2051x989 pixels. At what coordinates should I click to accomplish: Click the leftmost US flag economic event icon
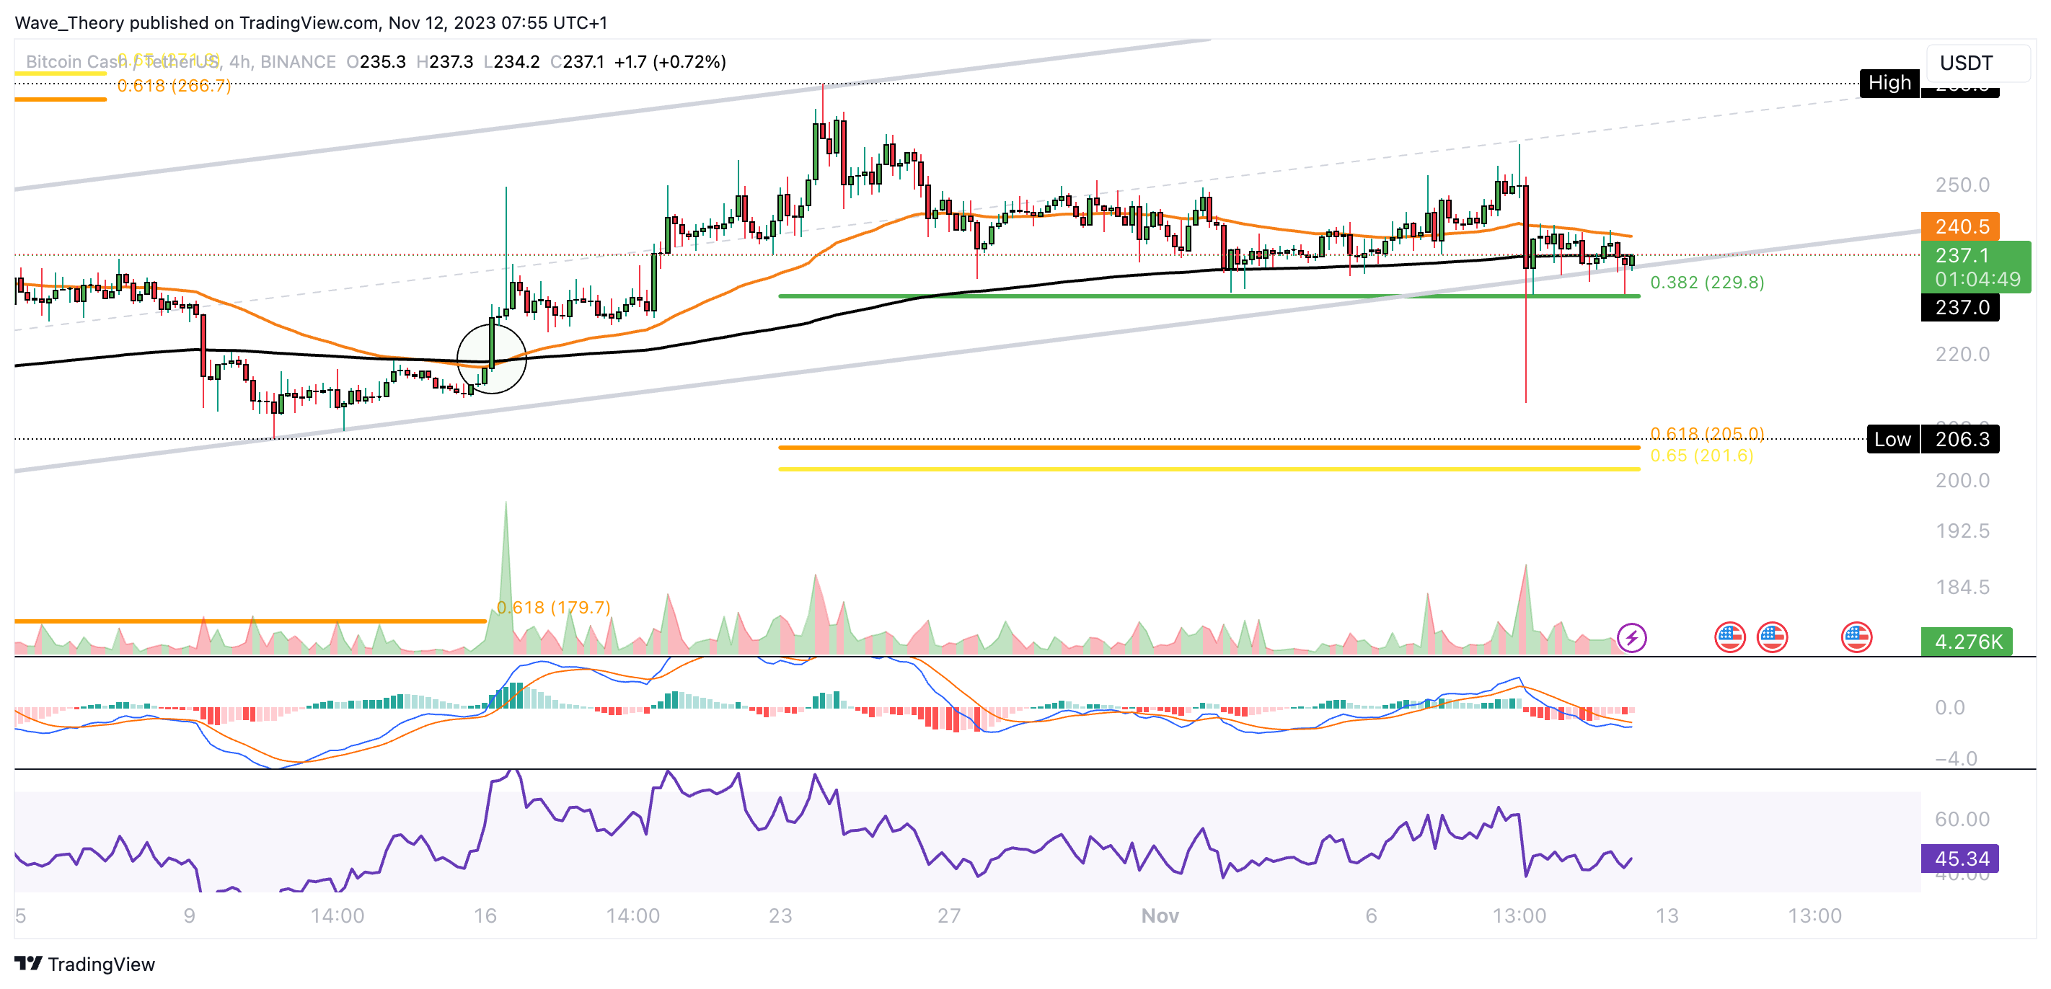pos(1729,637)
